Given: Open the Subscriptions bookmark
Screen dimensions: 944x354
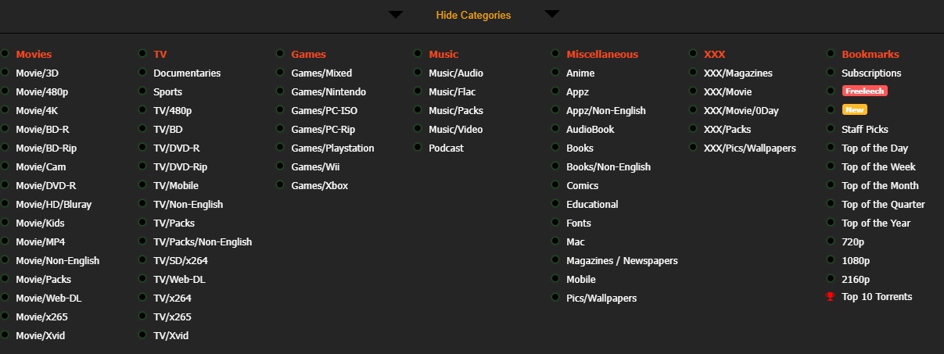Looking at the screenshot, I should click(871, 73).
